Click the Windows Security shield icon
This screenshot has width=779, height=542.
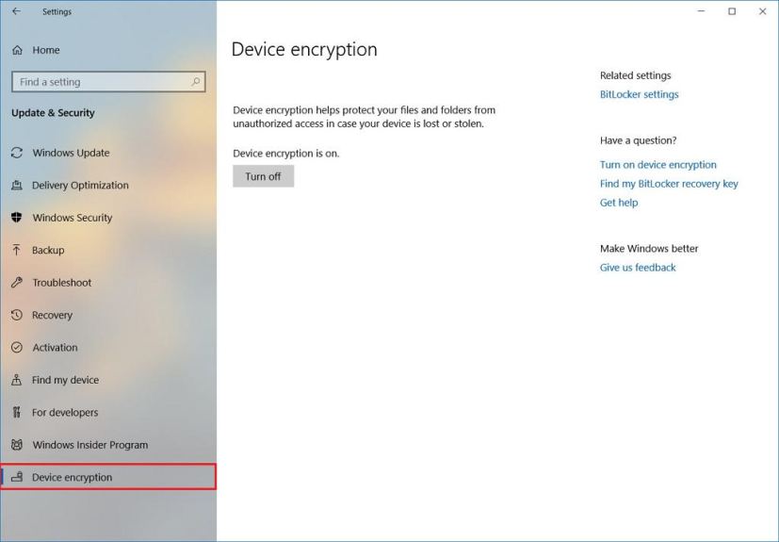coord(17,218)
